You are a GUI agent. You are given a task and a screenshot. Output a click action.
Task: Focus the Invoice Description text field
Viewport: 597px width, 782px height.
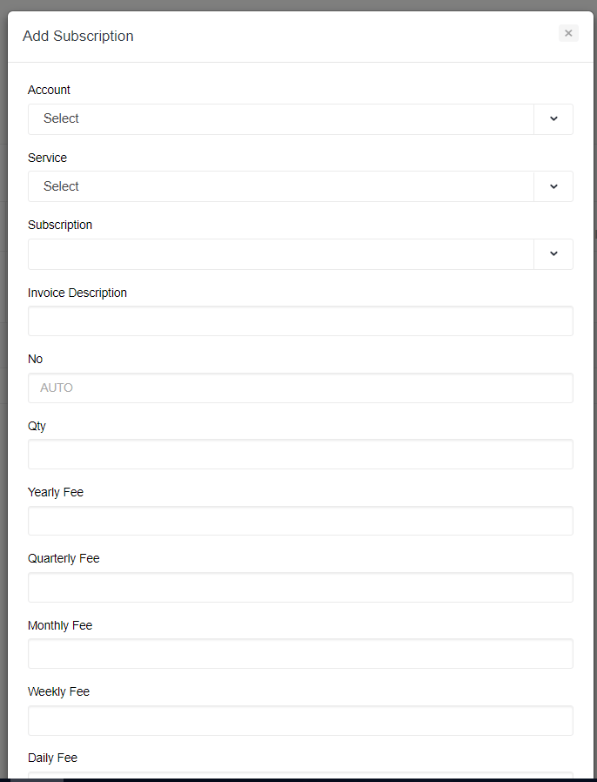(x=300, y=320)
